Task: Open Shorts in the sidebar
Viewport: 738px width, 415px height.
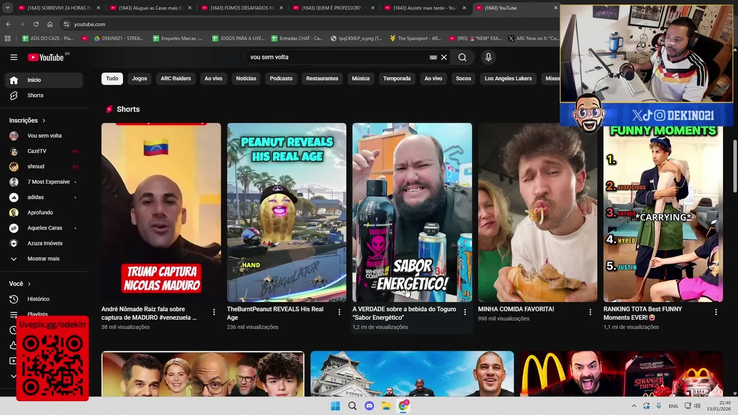Action: 44,95
